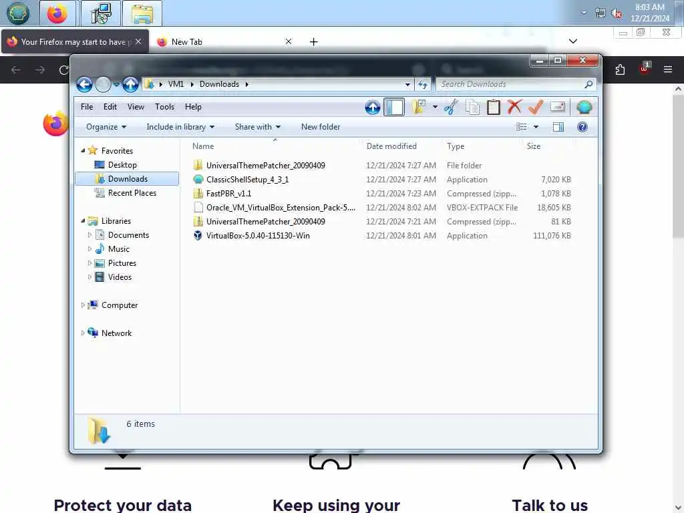The height and width of the screenshot is (513, 684).
Task: Click the search magnifier icon
Action: pyautogui.click(x=588, y=84)
